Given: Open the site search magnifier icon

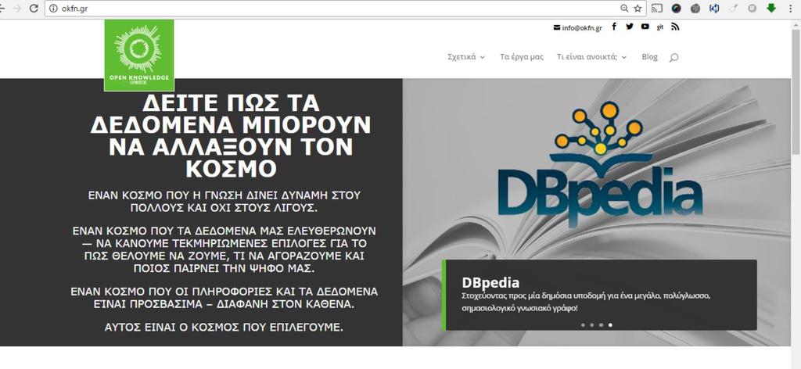Looking at the screenshot, I should coord(673,58).
